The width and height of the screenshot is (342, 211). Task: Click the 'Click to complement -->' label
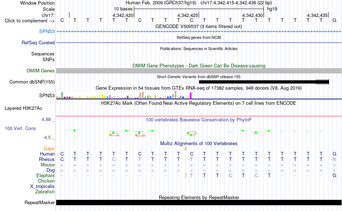point(30,21)
